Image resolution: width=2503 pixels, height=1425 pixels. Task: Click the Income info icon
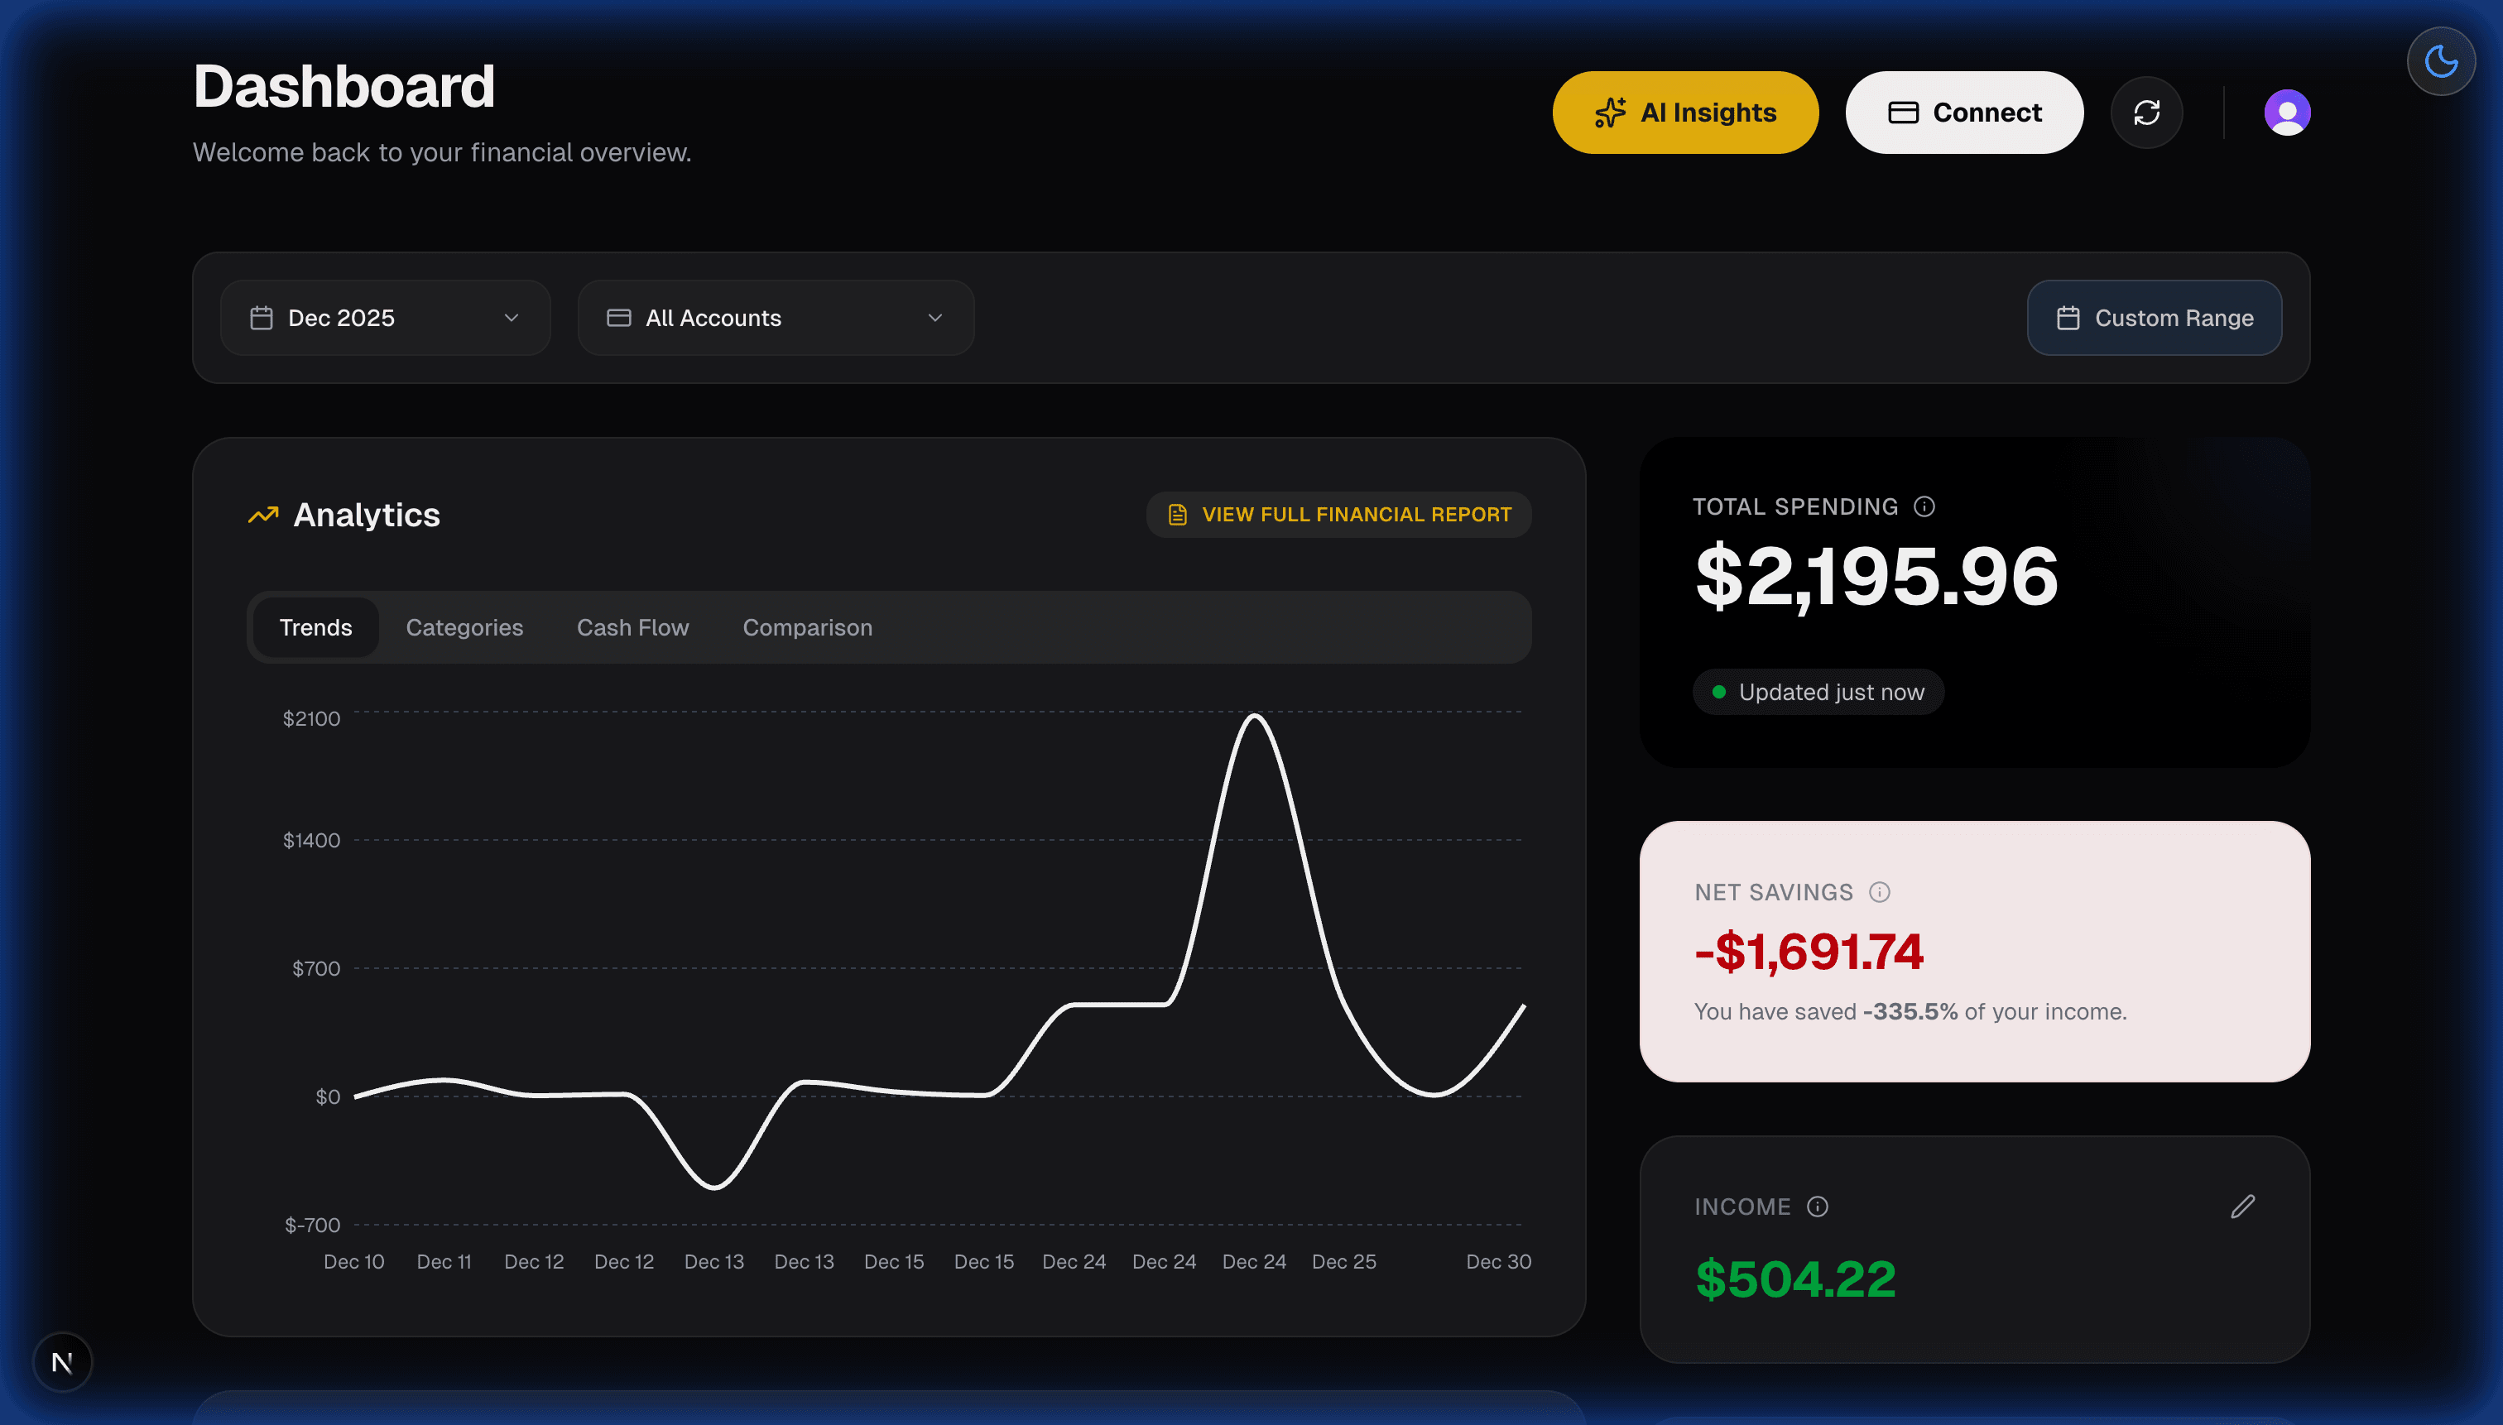1818,1206
